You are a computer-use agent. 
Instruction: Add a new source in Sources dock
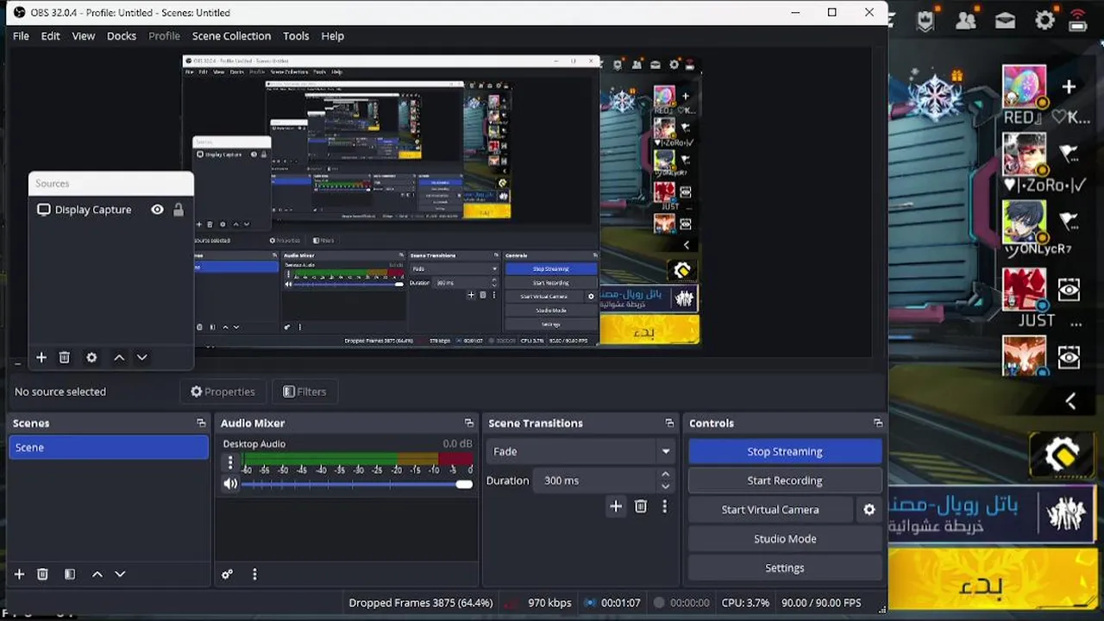(x=41, y=357)
